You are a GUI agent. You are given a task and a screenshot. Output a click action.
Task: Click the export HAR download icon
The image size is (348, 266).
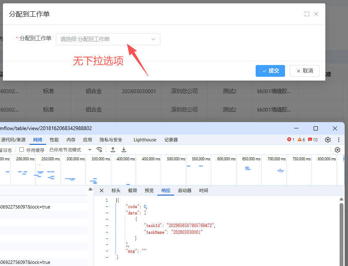click(x=124, y=150)
